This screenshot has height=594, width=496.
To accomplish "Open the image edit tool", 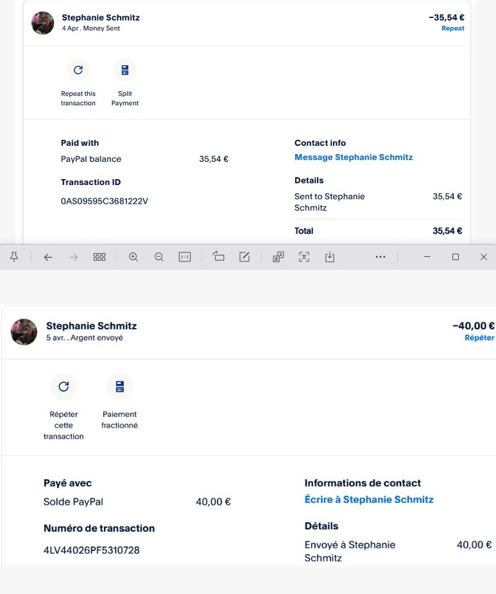I will click(x=244, y=257).
